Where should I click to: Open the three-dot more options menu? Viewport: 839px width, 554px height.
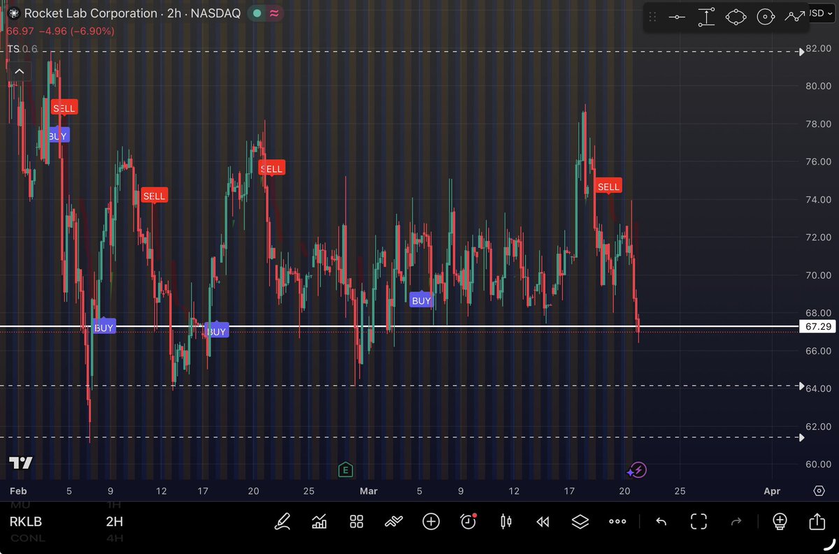(617, 521)
